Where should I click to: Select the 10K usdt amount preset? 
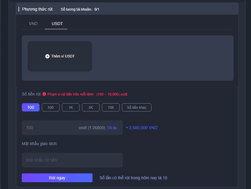(x=111, y=107)
